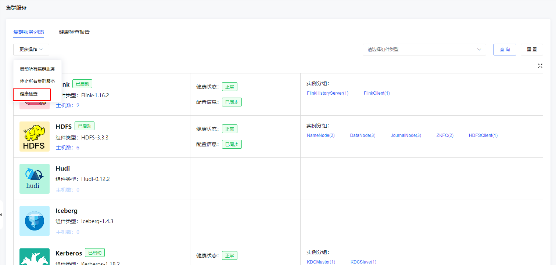Open ZKFC(2) instance group link

pyautogui.click(x=445, y=135)
